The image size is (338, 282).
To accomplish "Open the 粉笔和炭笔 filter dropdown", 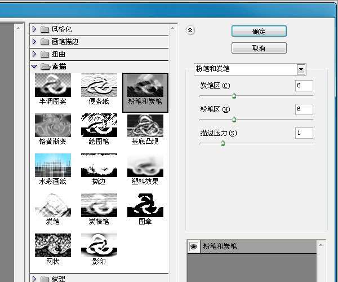I will [x=301, y=69].
